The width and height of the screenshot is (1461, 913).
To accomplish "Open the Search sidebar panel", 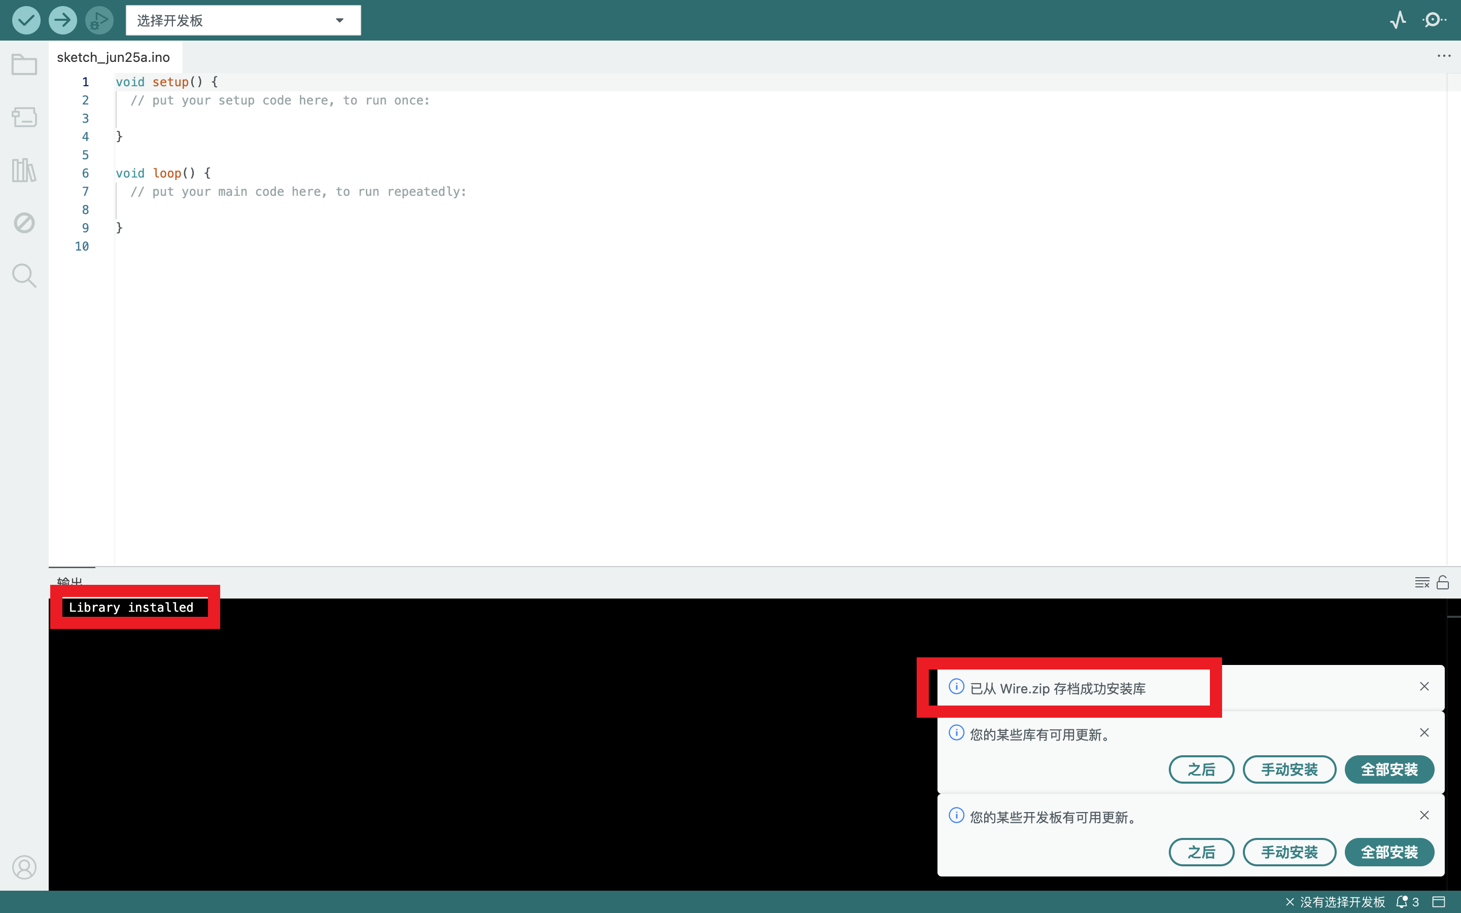I will pyautogui.click(x=24, y=275).
